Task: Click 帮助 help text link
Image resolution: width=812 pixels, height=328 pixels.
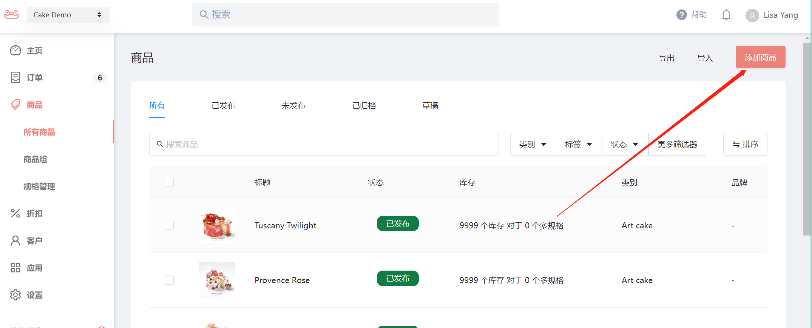Action: (699, 15)
